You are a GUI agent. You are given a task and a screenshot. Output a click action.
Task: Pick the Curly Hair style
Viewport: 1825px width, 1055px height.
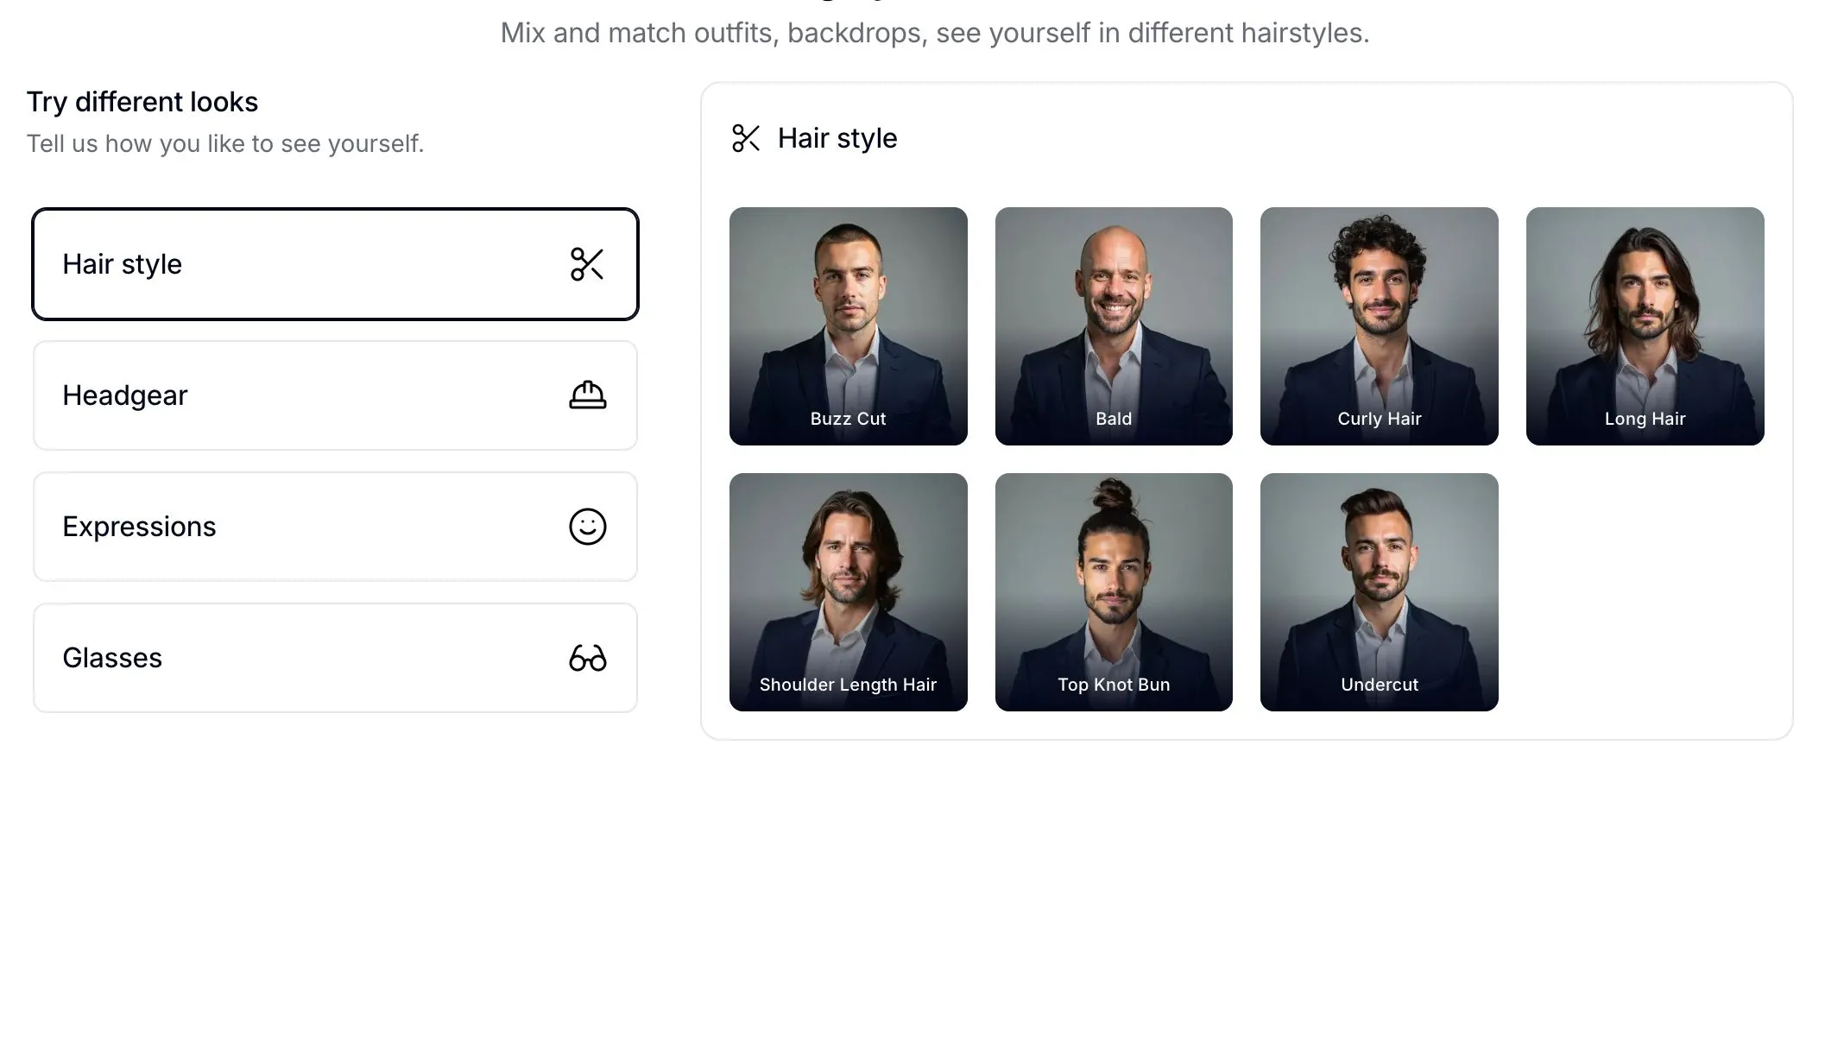pos(1379,325)
